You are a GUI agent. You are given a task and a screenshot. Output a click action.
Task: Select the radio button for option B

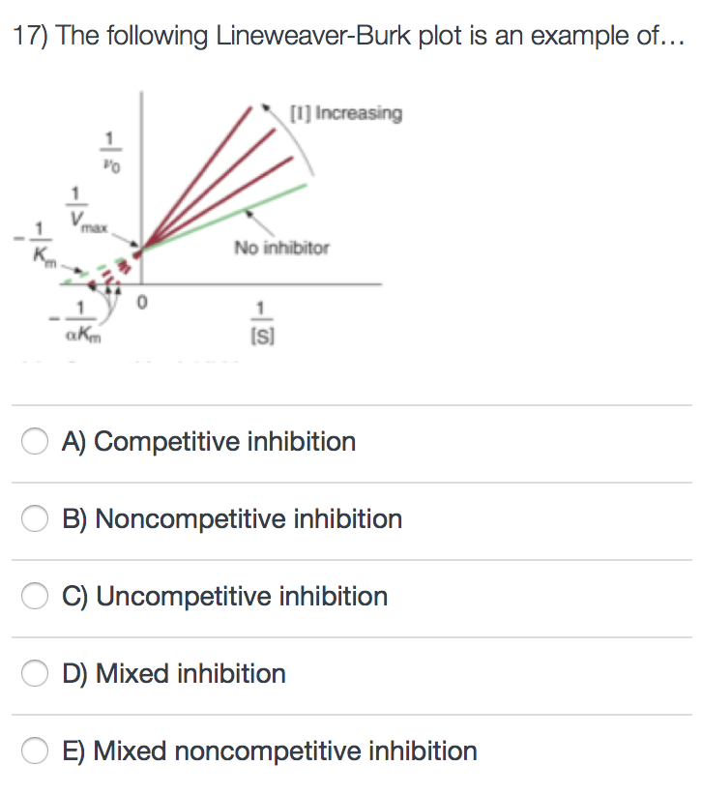click(35, 518)
